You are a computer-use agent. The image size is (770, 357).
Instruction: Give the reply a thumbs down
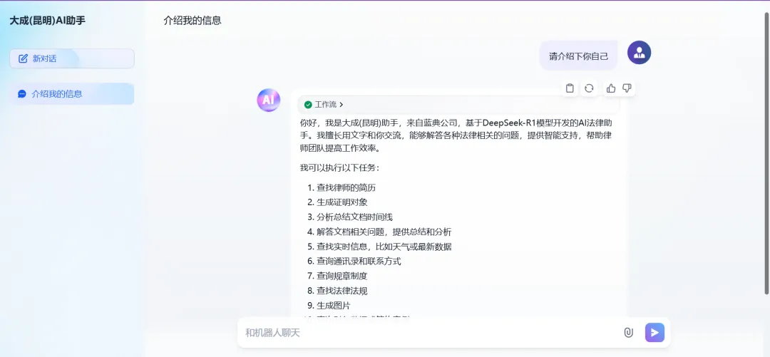627,88
